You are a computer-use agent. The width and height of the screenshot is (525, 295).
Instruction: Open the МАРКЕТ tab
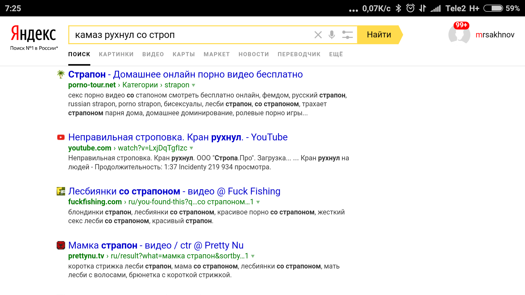click(217, 54)
